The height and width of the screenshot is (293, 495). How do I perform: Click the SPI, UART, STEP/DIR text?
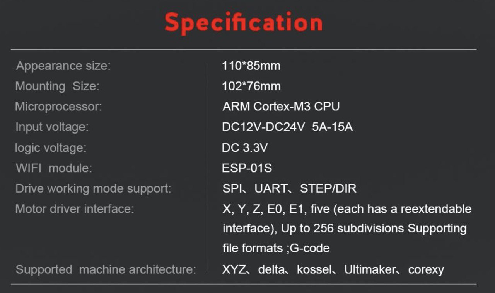[289, 189]
